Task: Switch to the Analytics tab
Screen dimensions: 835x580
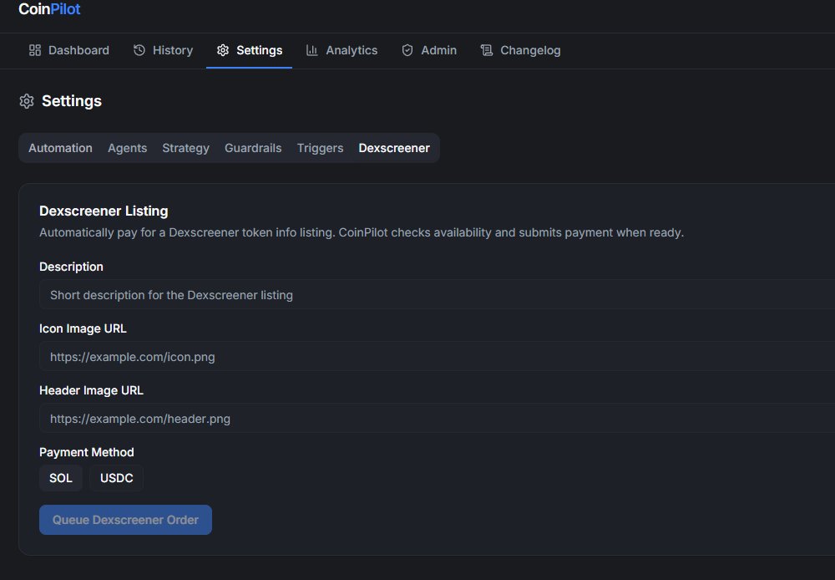Action: pos(342,50)
